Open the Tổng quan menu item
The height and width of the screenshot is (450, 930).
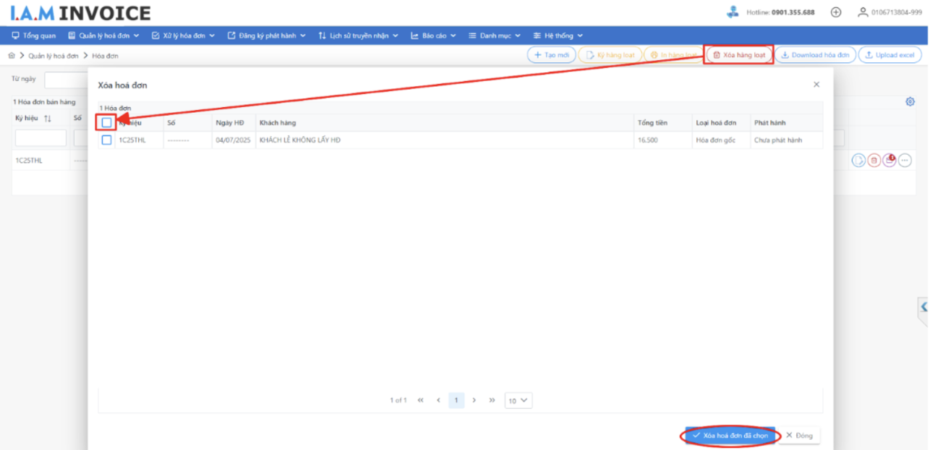tap(35, 35)
